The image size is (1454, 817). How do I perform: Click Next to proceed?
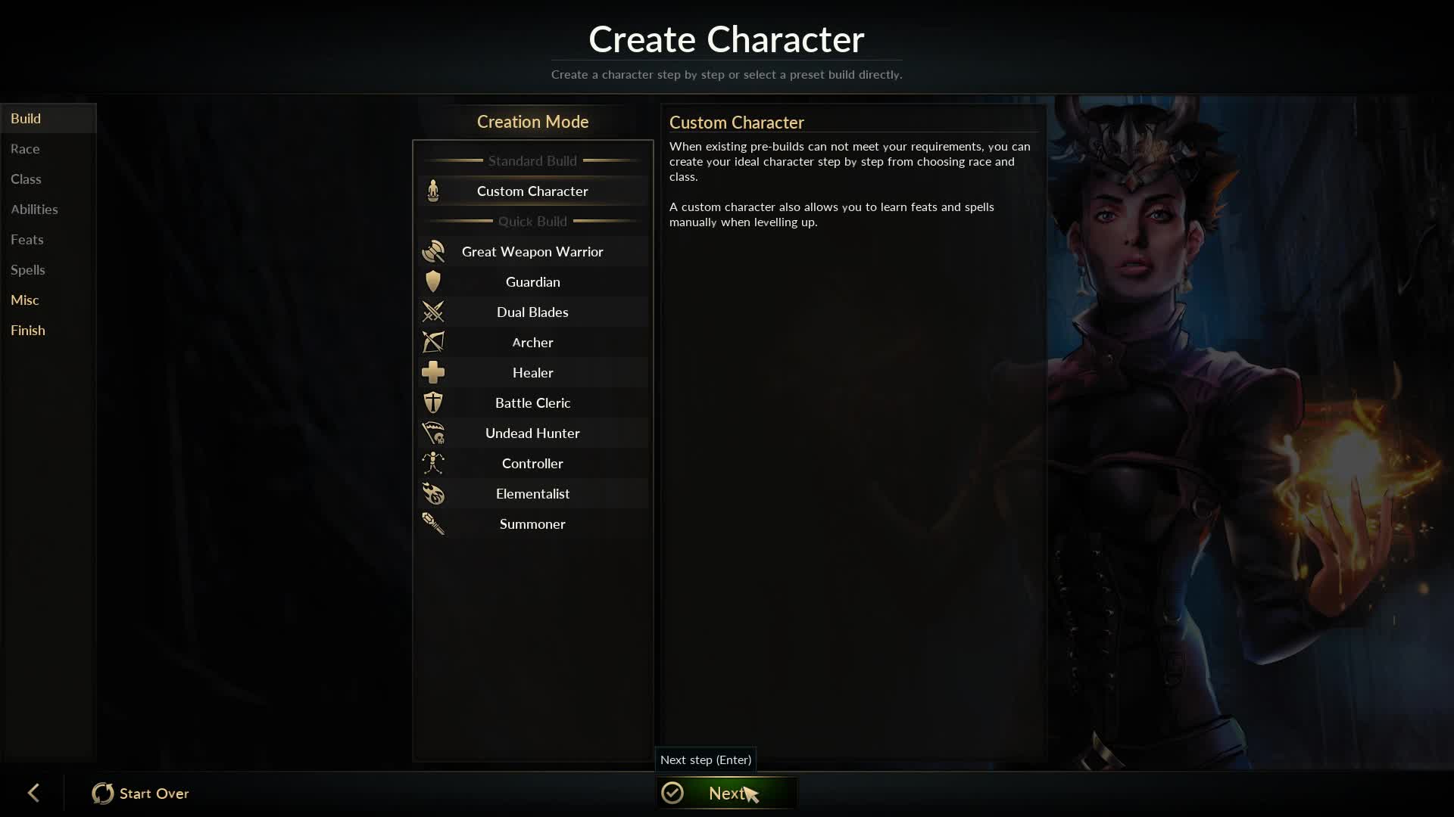point(726,793)
